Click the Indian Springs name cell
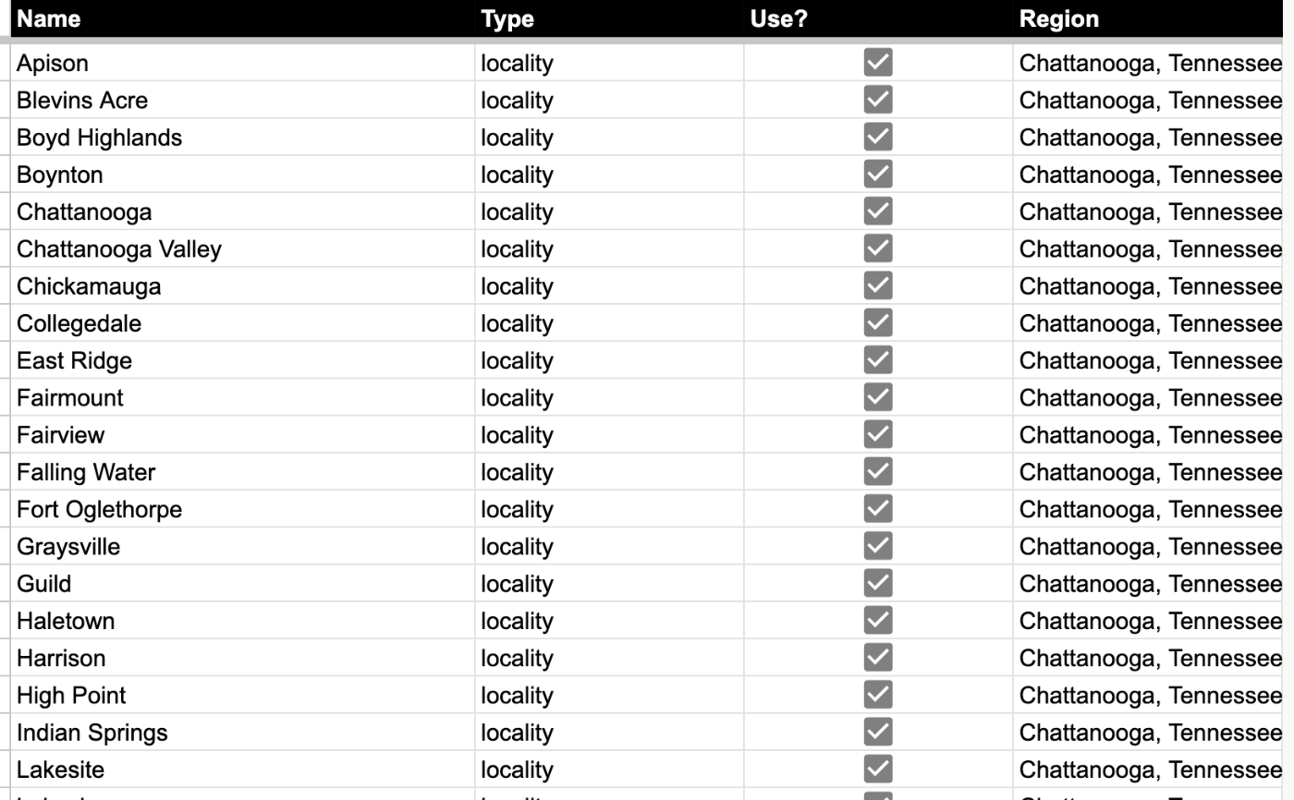The width and height of the screenshot is (1294, 800). (x=243, y=732)
